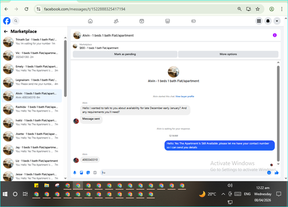
Task: Click browser Forward button
Action: point(16,9)
